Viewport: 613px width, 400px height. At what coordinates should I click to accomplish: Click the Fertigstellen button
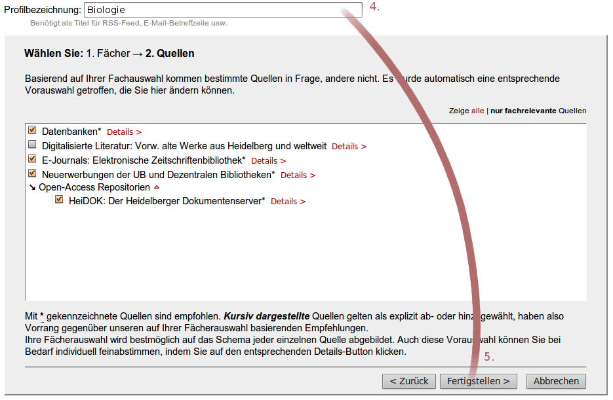pyautogui.click(x=478, y=381)
